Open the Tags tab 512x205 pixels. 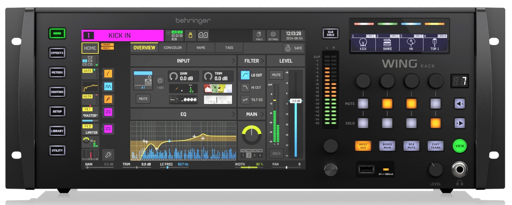click(229, 48)
